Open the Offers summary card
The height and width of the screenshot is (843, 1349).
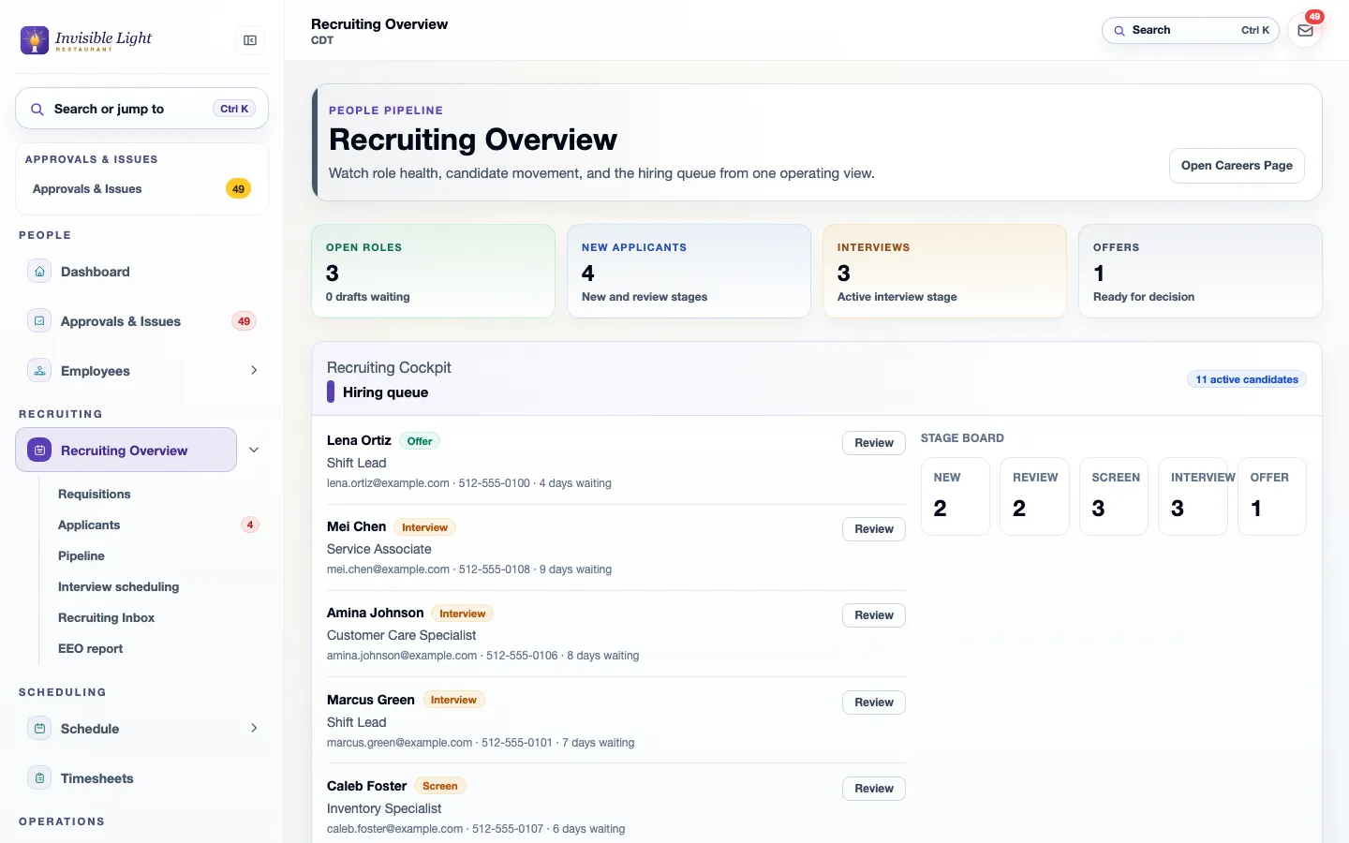[x=1200, y=272]
